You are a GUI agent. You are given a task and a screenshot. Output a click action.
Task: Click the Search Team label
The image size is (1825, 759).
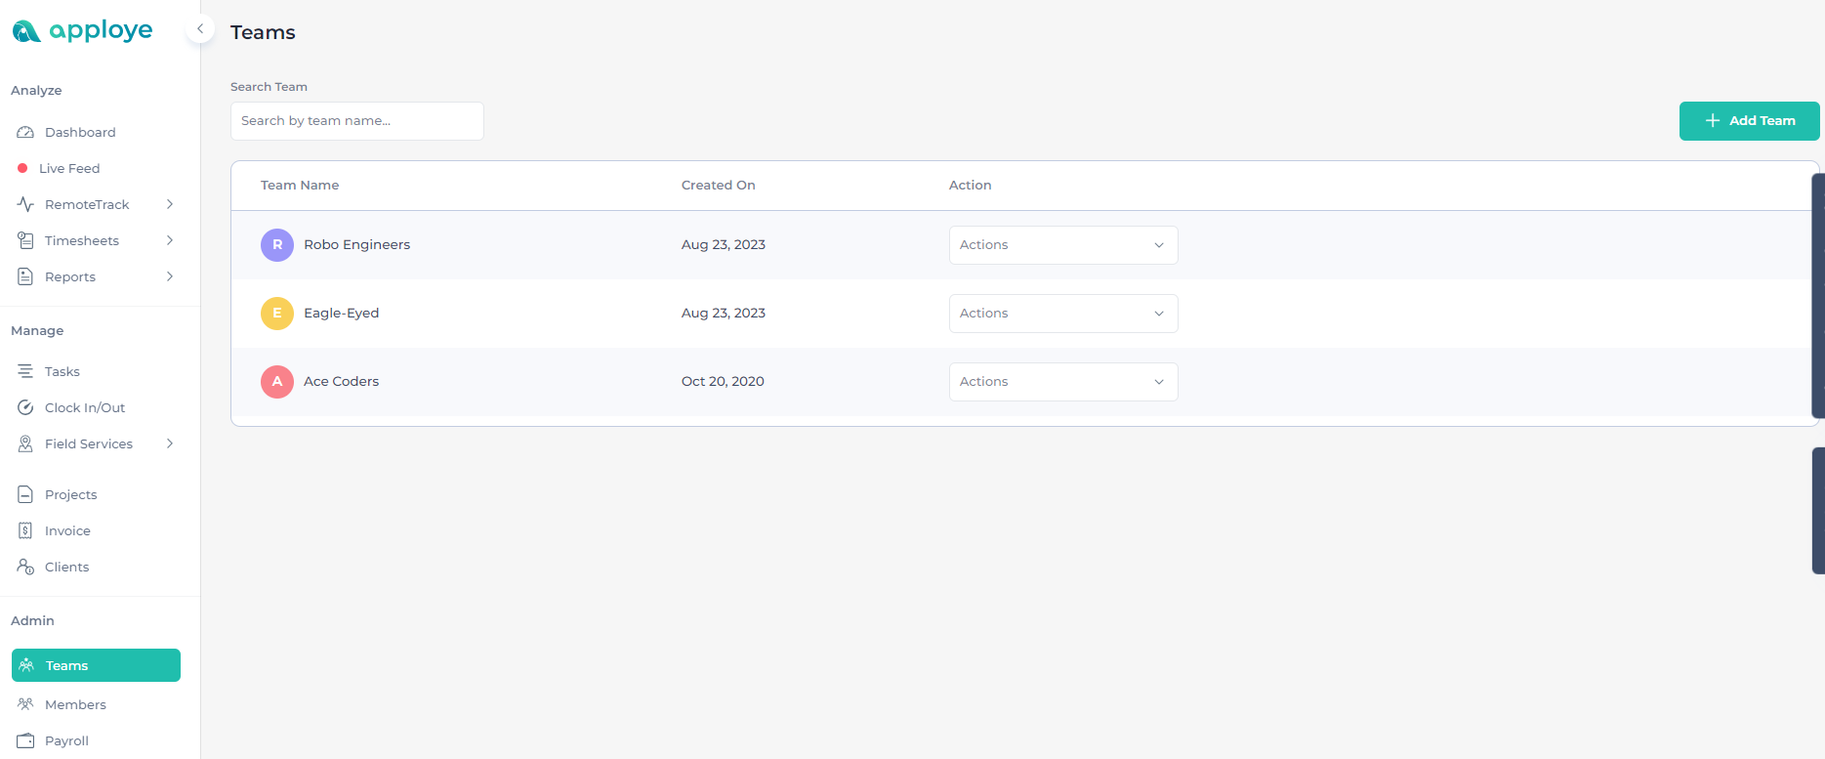[x=269, y=87]
